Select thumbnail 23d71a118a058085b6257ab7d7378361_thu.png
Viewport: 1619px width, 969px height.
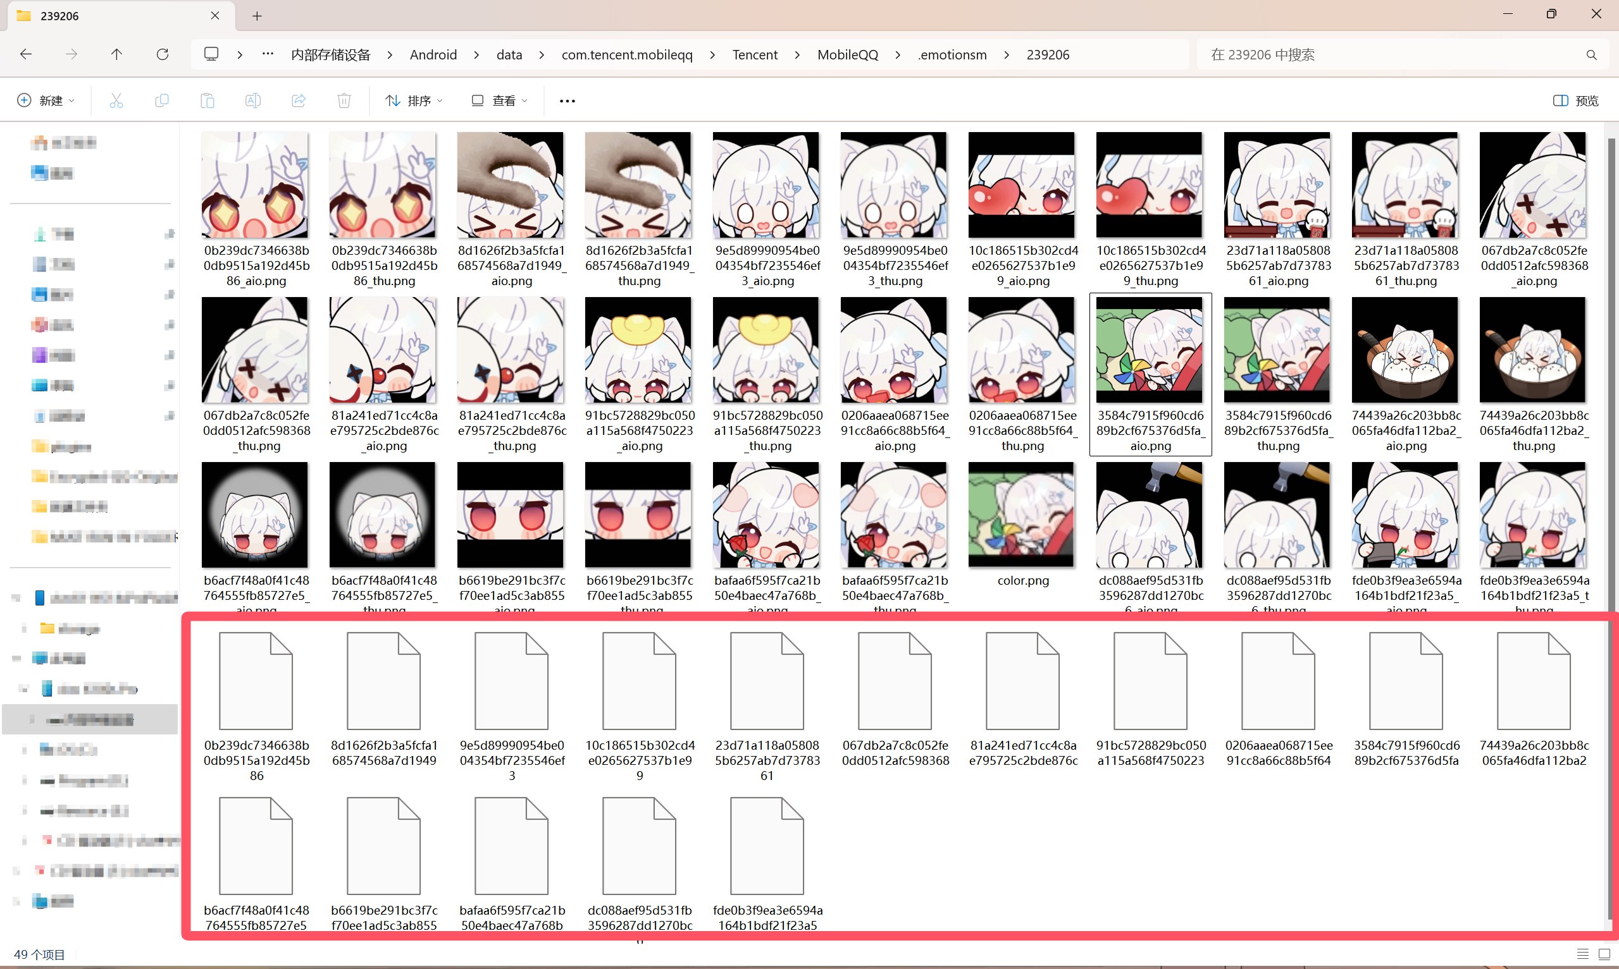click(x=1406, y=209)
